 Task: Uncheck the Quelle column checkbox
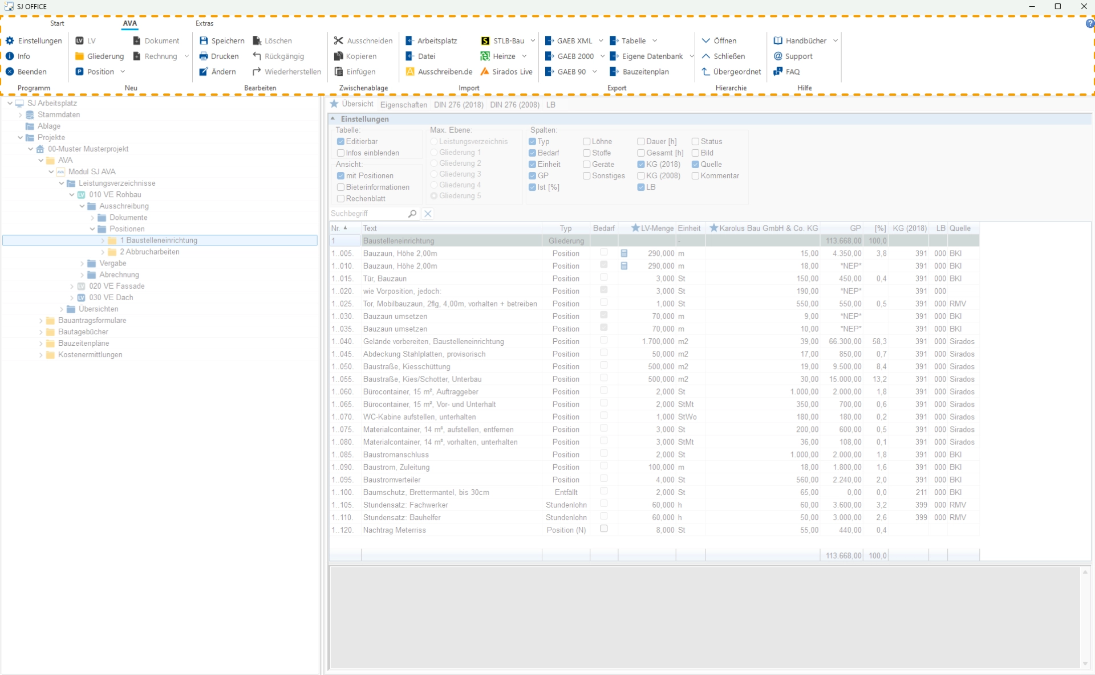[695, 164]
